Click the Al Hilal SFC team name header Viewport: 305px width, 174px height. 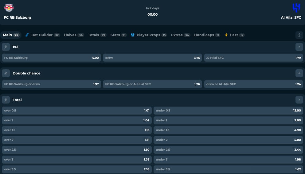pos(291,17)
